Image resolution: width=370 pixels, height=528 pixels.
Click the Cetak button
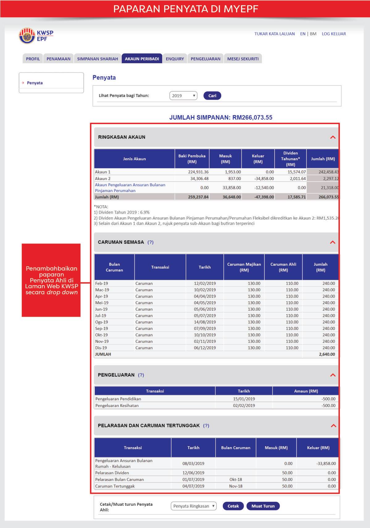pos(233,506)
